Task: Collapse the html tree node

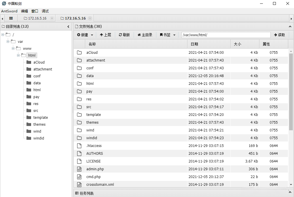Action: [x=18, y=55]
